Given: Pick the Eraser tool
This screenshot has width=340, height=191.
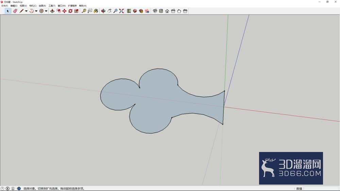Looking at the screenshot, I should click(x=15, y=11).
